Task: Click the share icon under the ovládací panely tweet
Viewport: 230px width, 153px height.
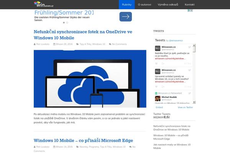Action: click(163, 87)
